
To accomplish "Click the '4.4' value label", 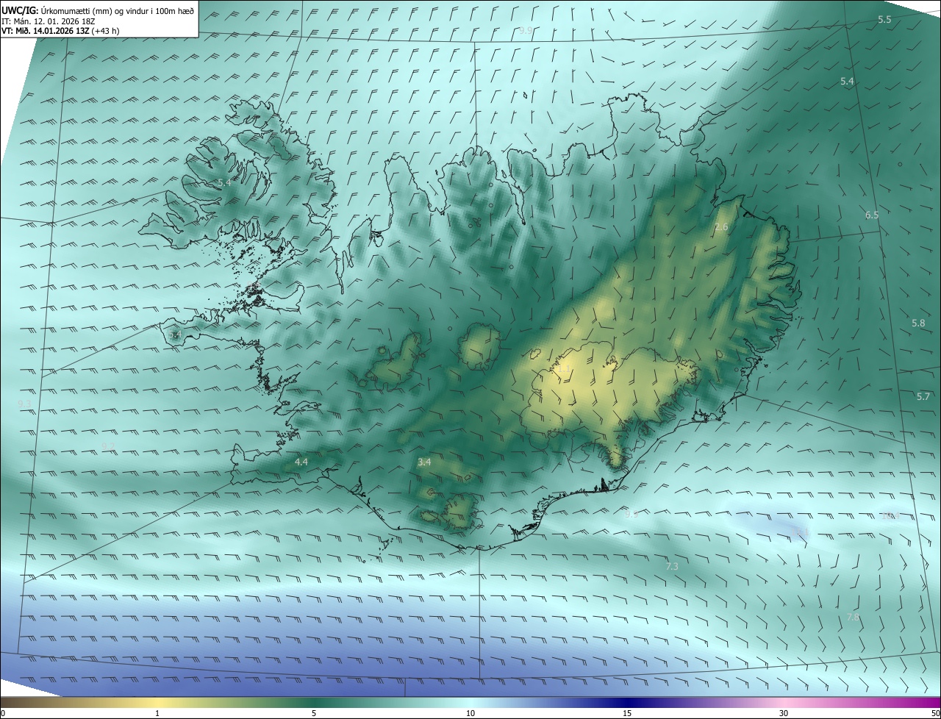I will [x=301, y=462].
